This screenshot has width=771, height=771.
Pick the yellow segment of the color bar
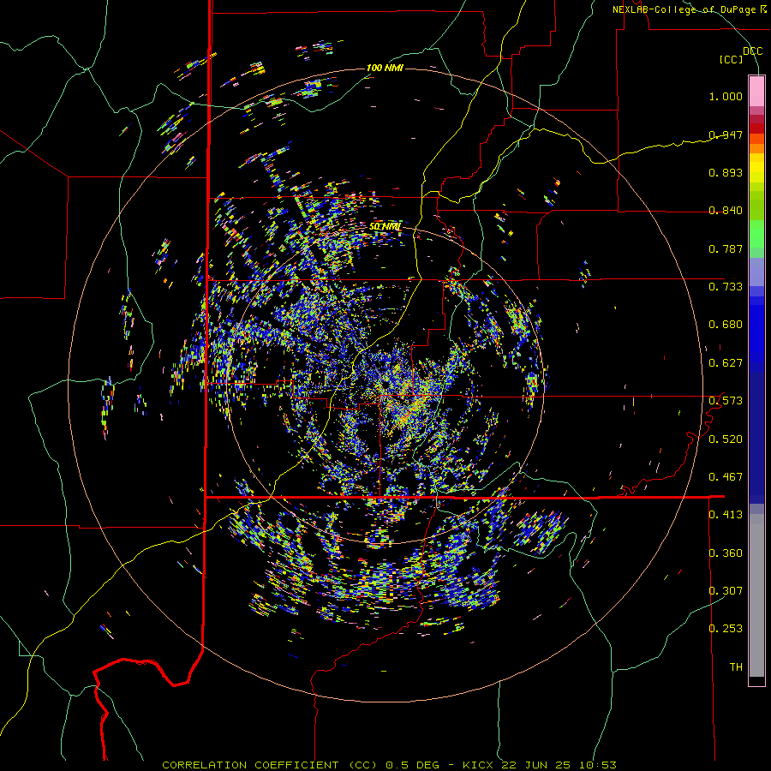coord(756,168)
